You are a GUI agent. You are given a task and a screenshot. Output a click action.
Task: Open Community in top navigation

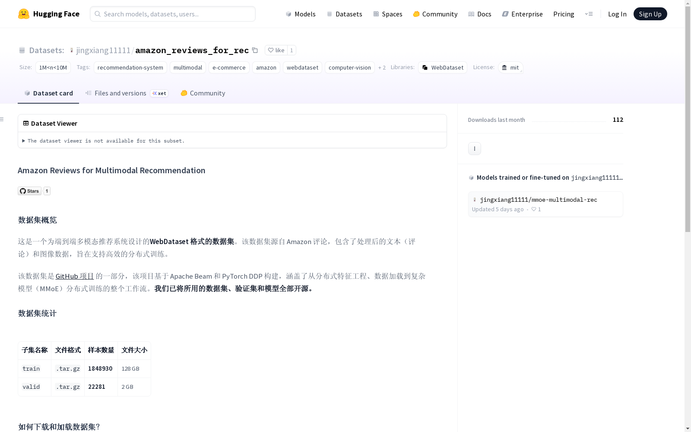[x=435, y=14]
